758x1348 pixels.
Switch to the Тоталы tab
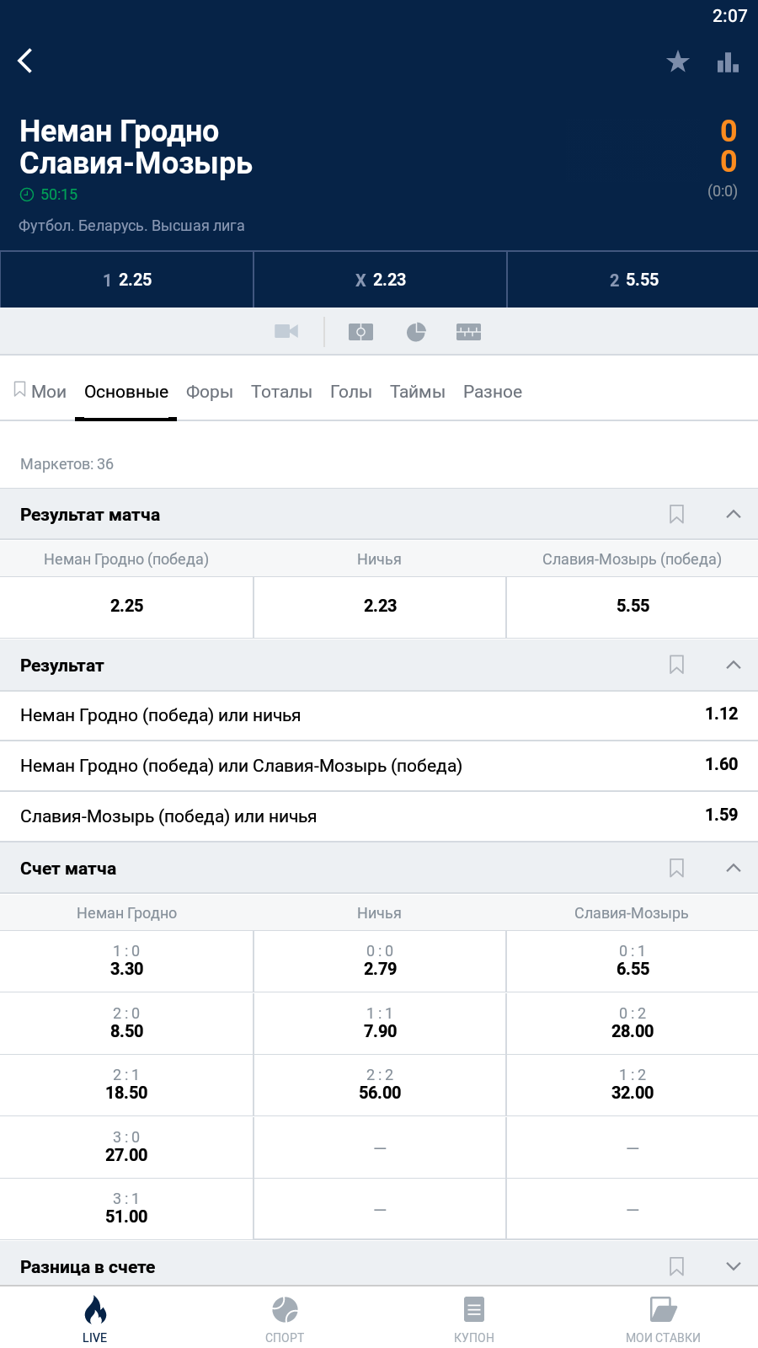(x=281, y=392)
